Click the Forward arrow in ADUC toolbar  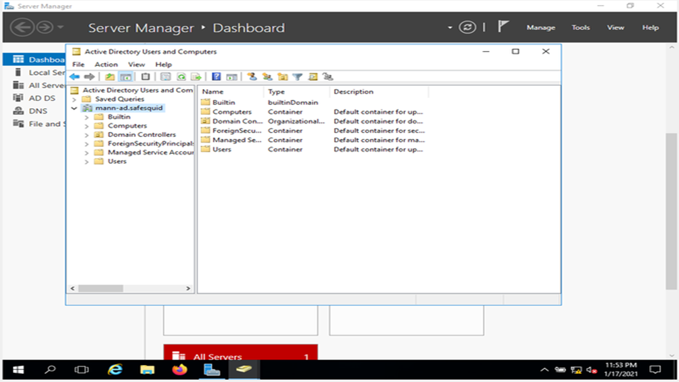pos(89,77)
